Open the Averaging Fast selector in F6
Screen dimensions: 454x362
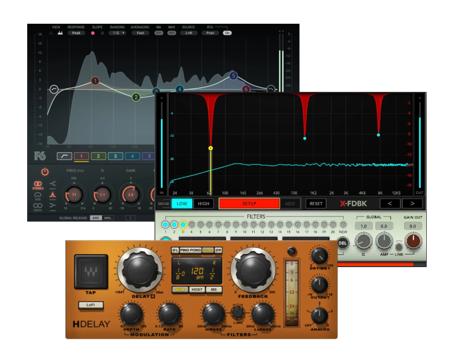140,33
